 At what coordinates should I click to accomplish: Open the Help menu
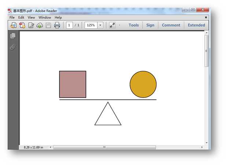(58, 18)
